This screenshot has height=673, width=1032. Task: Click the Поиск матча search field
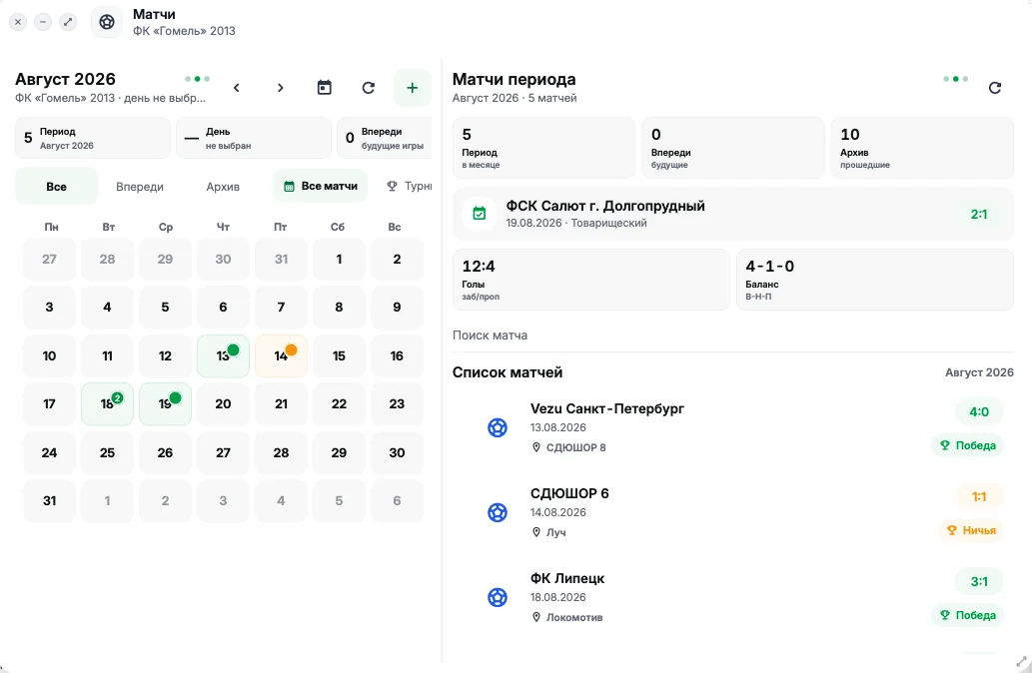tap(733, 335)
